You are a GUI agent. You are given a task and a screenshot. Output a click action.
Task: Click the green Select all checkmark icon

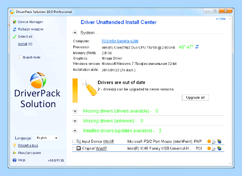click(x=14, y=37)
